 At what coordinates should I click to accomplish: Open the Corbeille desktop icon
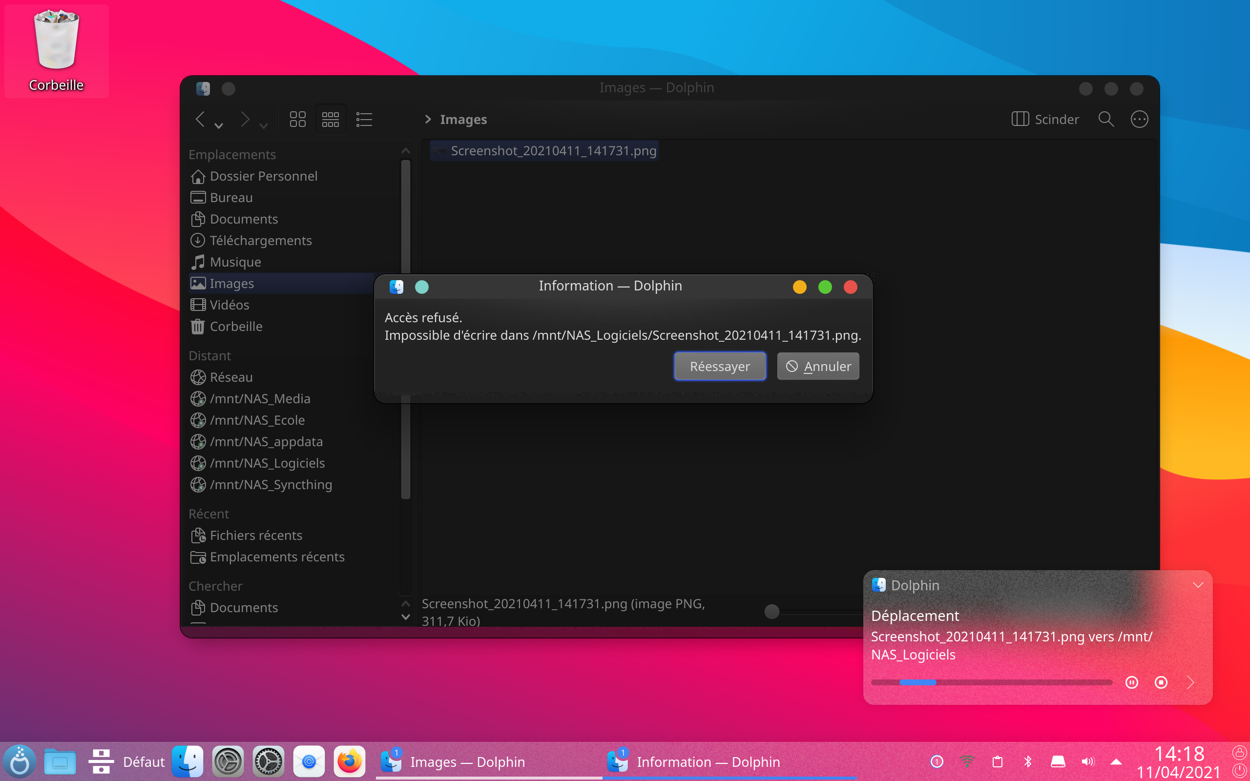pos(56,51)
